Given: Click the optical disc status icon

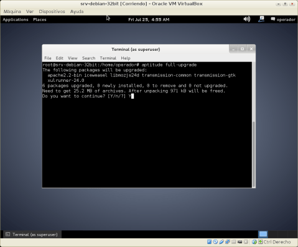Looking at the screenshot, I should (215, 241).
